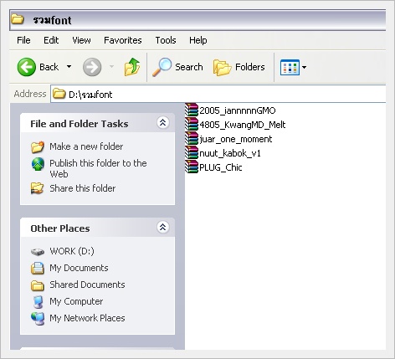Select the juar_one_moment archive file
This screenshot has height=359, width=395.
228,139
